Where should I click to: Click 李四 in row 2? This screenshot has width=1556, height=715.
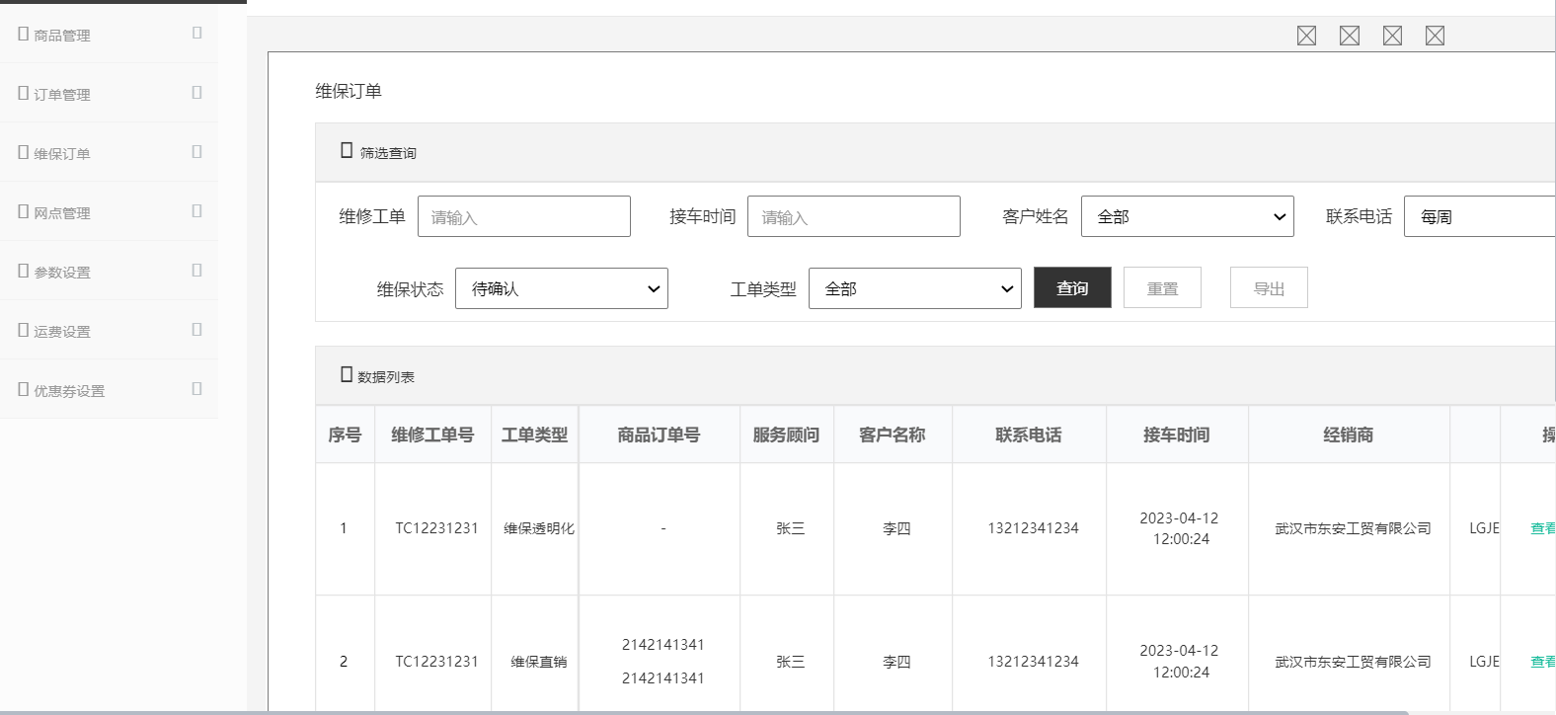coord(896,662)
